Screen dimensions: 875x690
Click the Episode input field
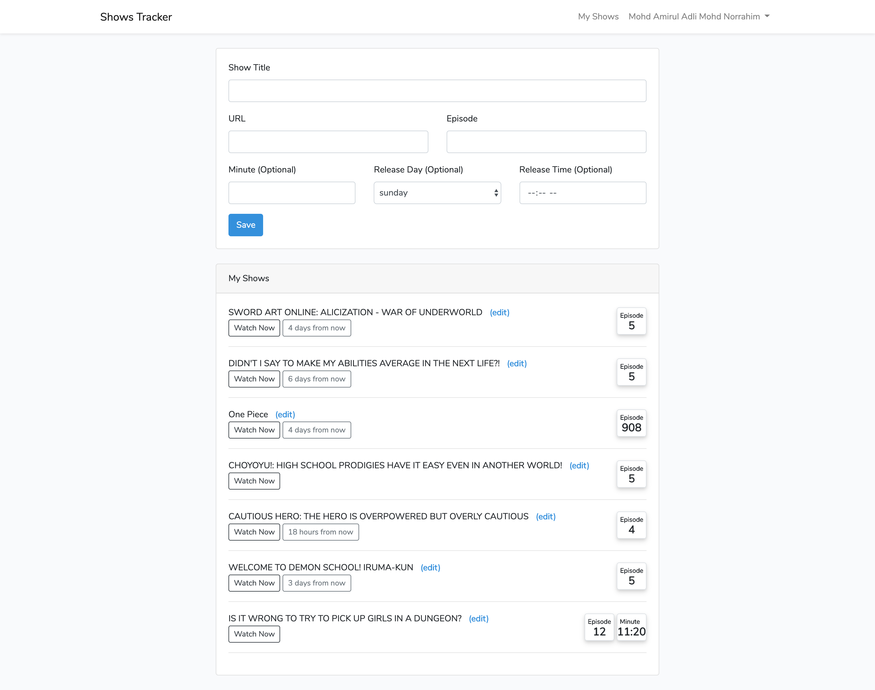pos(546,142)
